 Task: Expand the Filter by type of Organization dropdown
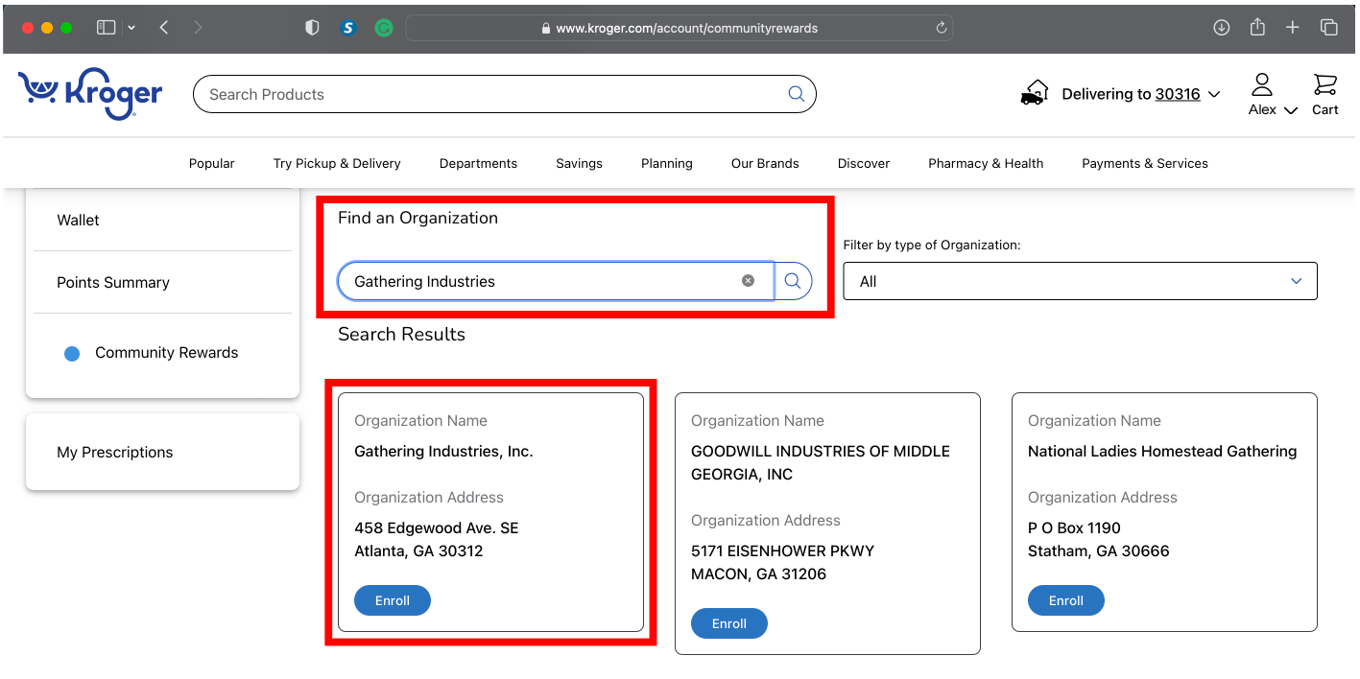coord(1080,281)
